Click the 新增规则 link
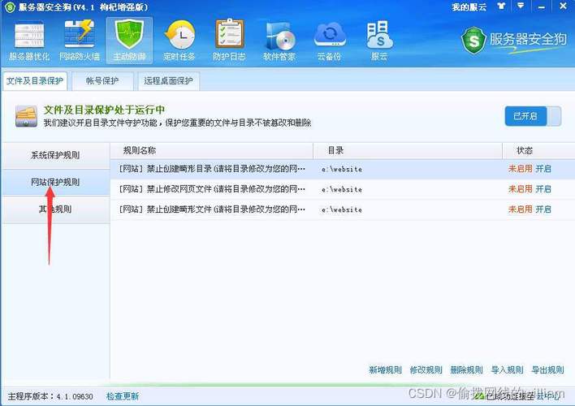The height and width of the screenshot is (406, 575). coord(385,370)
